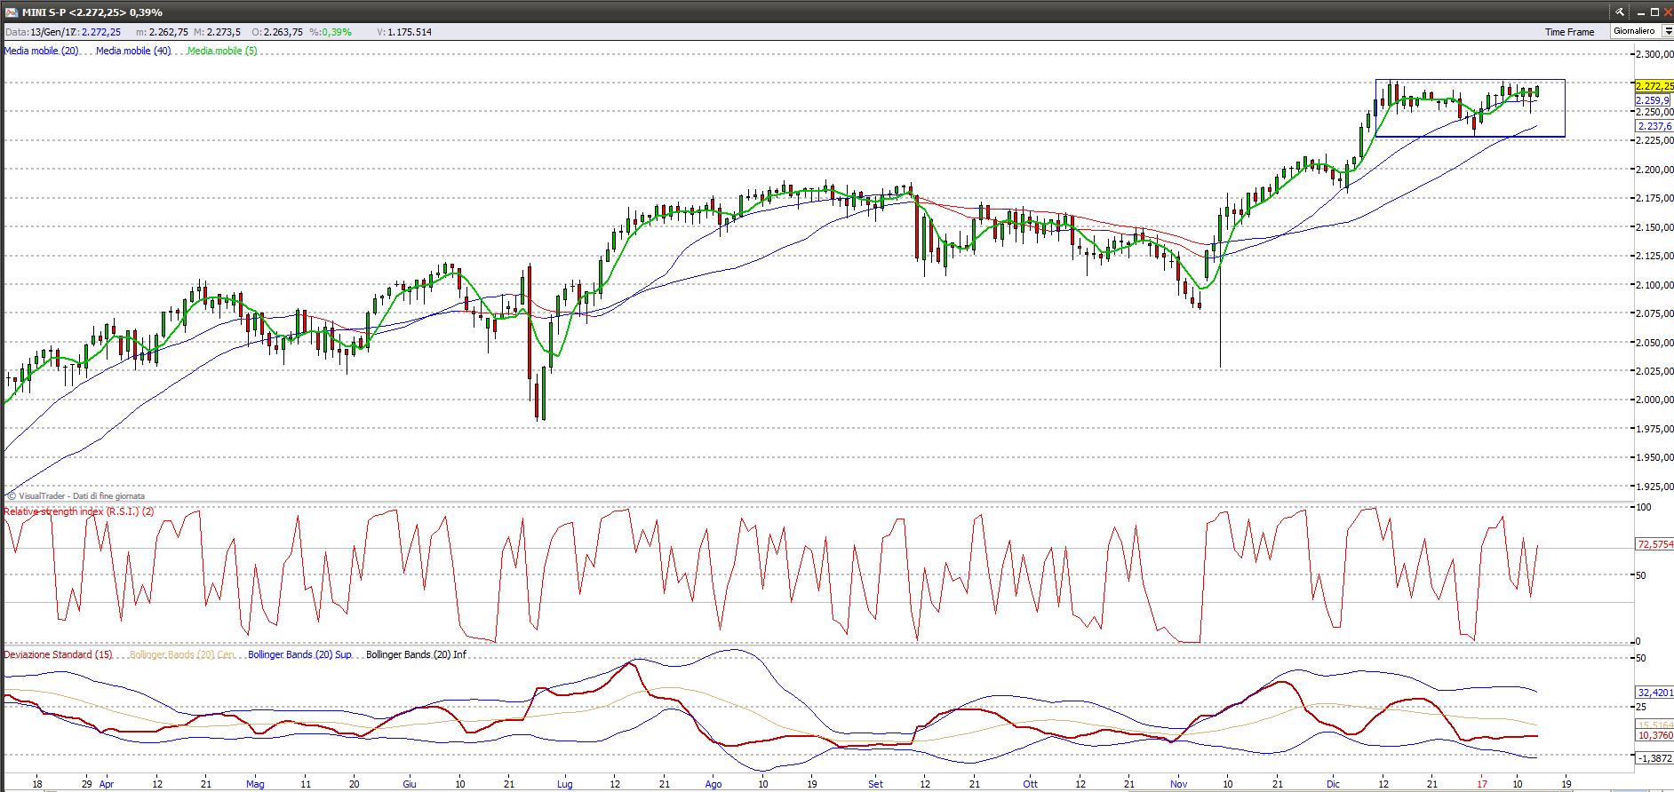The image size is (1674, 792).
Task: Click the Deviazione Standard (15) label
Action: (x=59, y=654)
